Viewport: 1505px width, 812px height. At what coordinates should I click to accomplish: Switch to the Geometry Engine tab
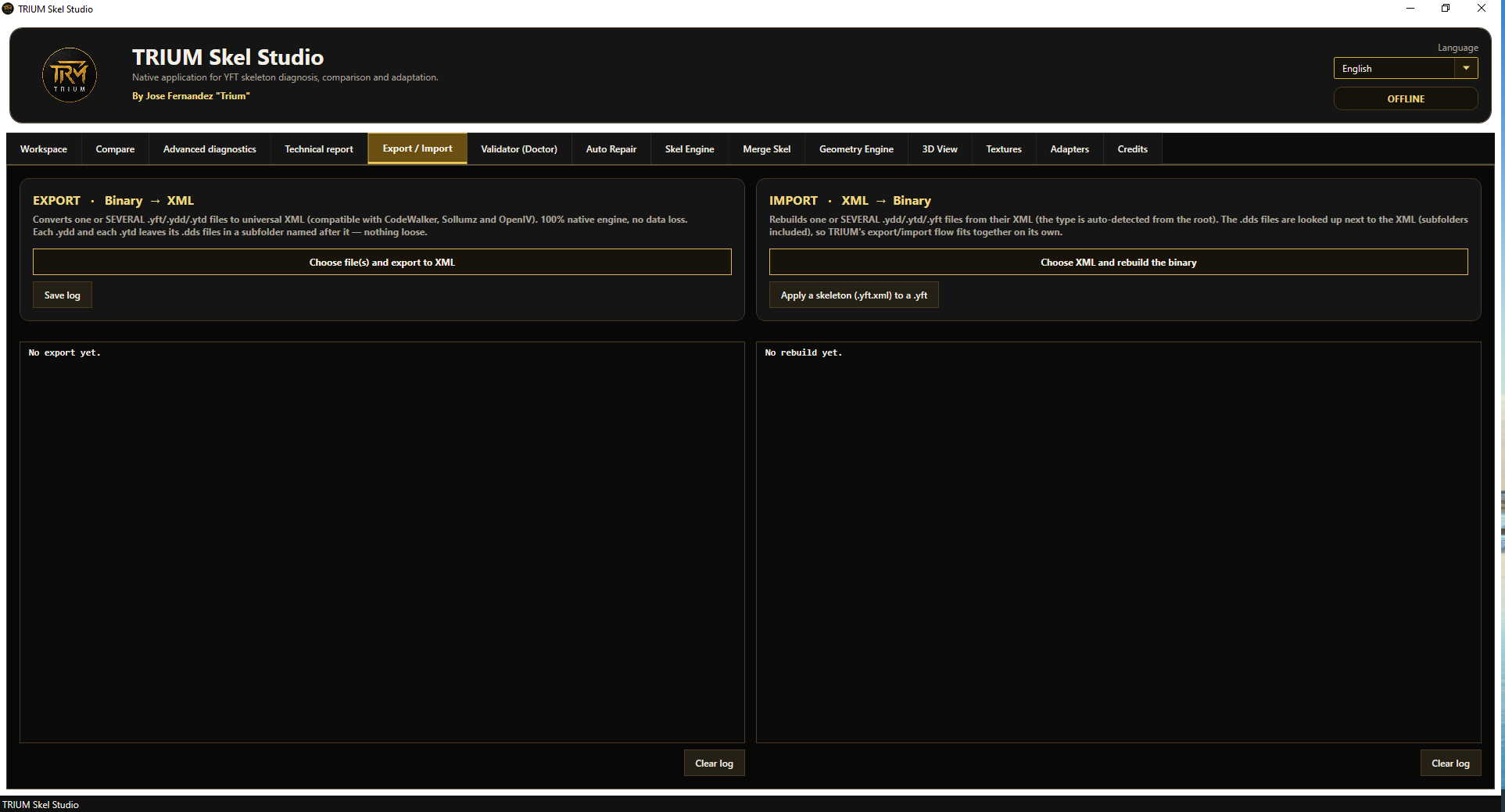tap(856, 148)
